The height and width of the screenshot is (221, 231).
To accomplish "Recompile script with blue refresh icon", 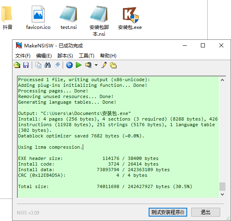I will tap(70, 65).
